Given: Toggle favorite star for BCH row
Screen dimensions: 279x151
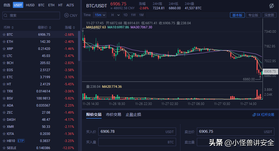Looking at the screenshot, I should coord(4,63).
